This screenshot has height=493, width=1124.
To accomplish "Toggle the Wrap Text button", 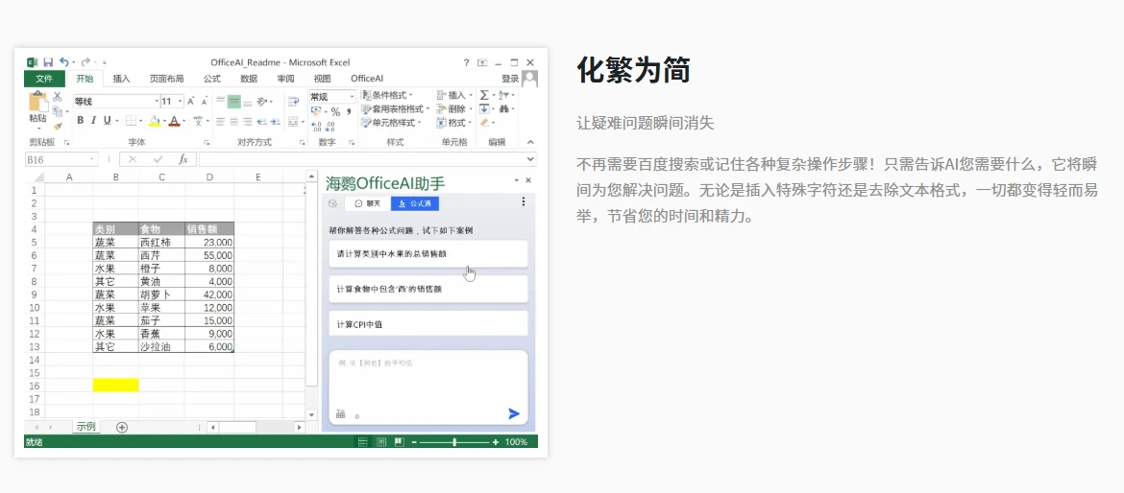I will coord(293,102).
